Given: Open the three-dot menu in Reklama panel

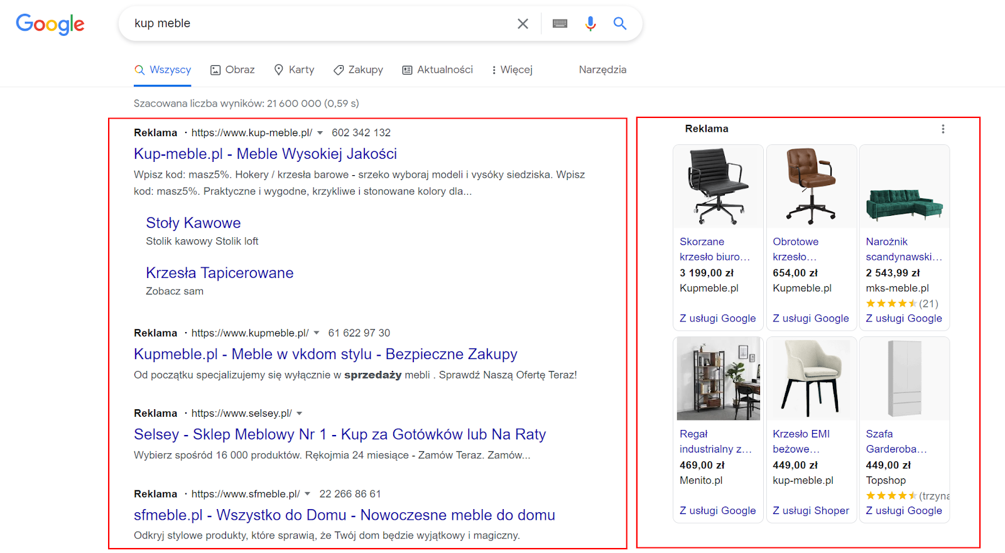Looking at the screenshot, I should pyautogui.click(x=943, y=129).
